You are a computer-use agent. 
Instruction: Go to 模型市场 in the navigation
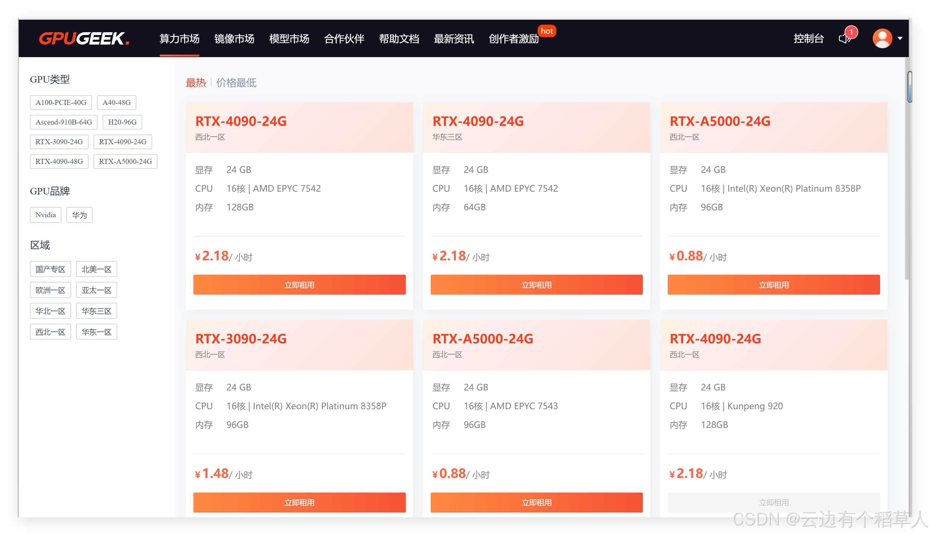289,39
